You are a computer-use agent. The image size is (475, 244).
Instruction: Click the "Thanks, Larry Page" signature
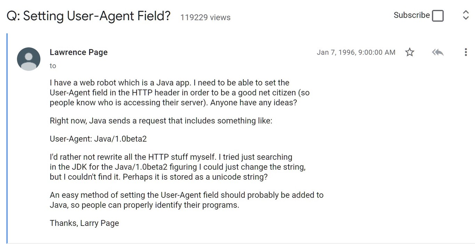pos(84,223)
